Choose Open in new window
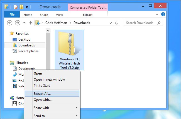181x119 pixels. point(52,80)
